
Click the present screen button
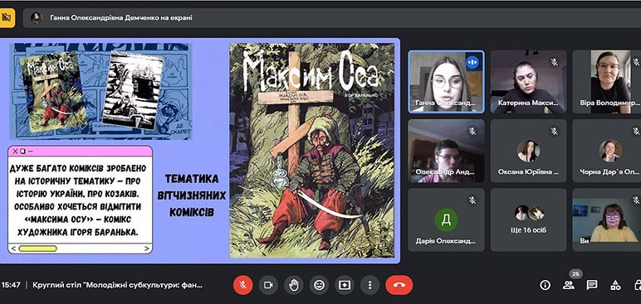345,285
